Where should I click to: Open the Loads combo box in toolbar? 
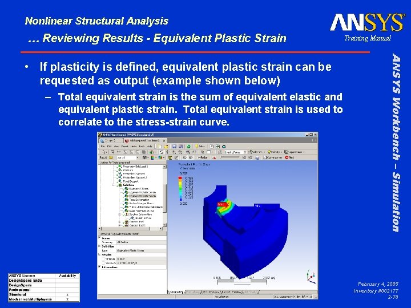click(x=235, y=152)
